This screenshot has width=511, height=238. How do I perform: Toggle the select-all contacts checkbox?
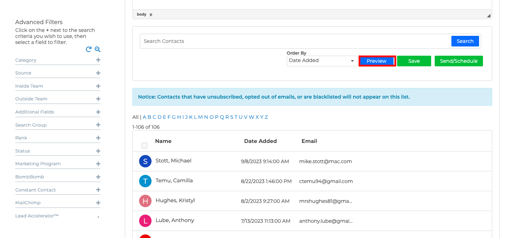[x=144, y=145]
